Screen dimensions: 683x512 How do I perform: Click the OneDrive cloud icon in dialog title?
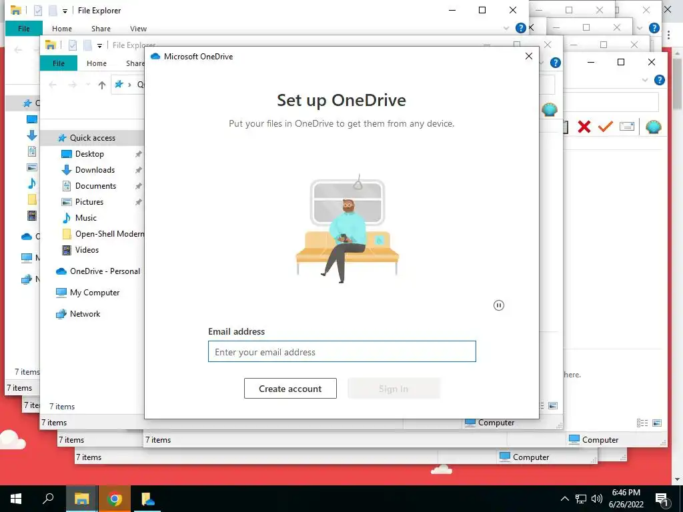155,56
